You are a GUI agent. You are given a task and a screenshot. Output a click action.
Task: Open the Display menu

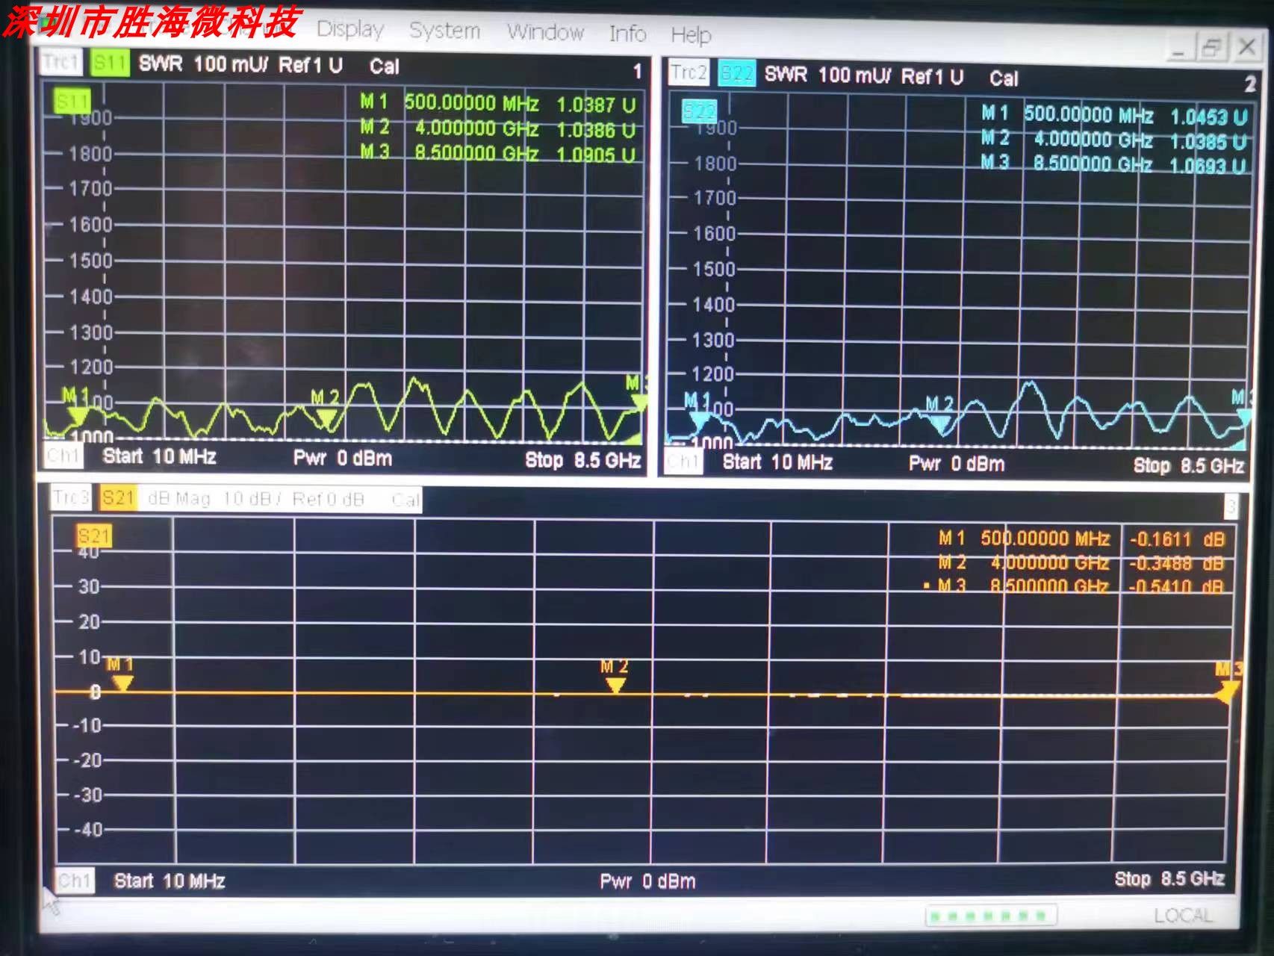point(349,29)
